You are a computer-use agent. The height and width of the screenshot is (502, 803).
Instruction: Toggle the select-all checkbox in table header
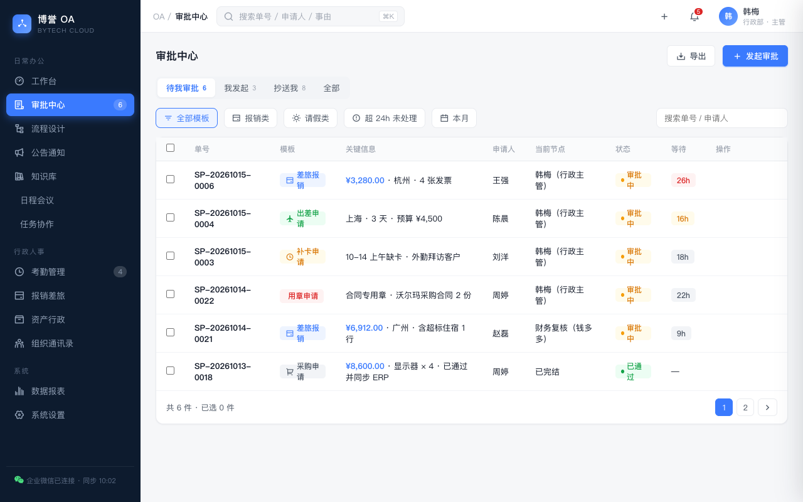[x=170, y=148]
